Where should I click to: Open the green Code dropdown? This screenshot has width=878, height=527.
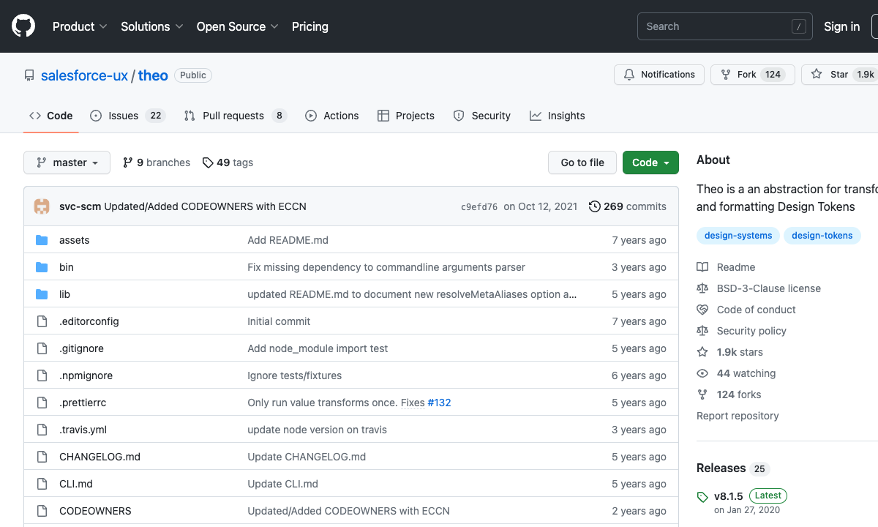tap(650, 162)
